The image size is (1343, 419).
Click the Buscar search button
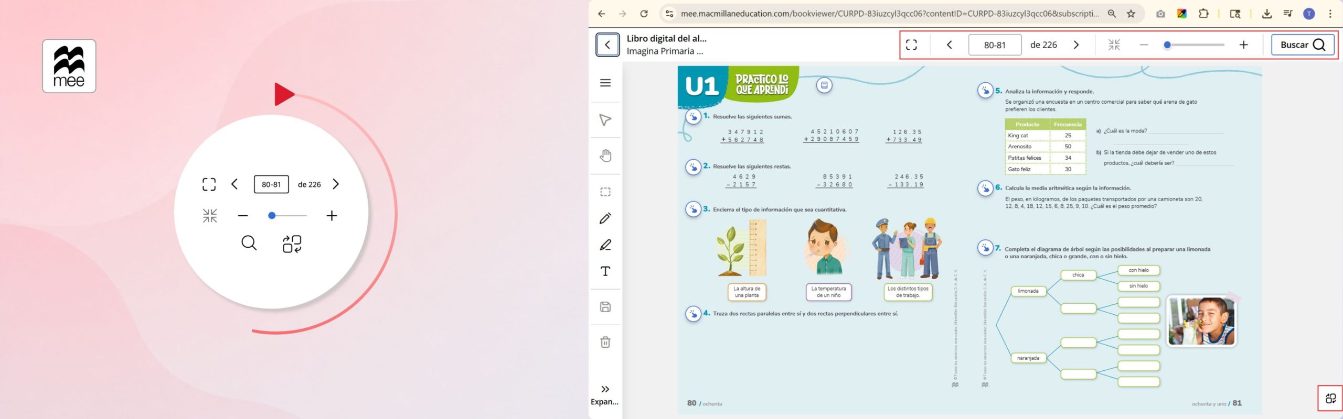(1303, 45)
